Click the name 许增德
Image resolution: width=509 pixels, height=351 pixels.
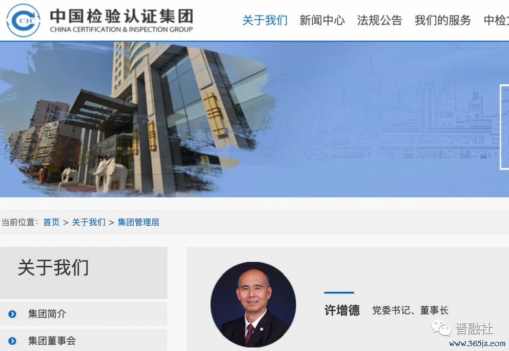(342, 311)
